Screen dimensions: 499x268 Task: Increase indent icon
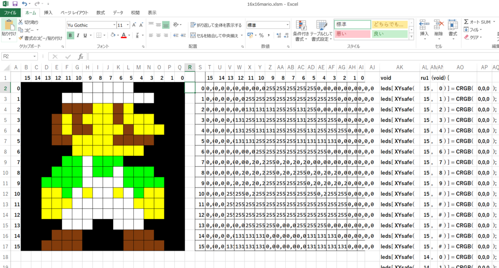(183, 35)
